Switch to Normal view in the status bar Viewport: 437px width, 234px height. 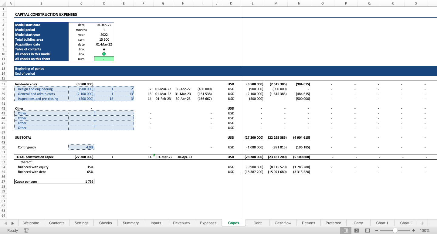coord(346,230)
